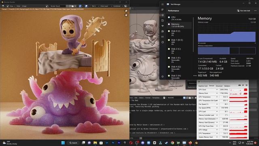Click unlink X icon beside Render Result

pyautogui.click(x=75, y=6)
